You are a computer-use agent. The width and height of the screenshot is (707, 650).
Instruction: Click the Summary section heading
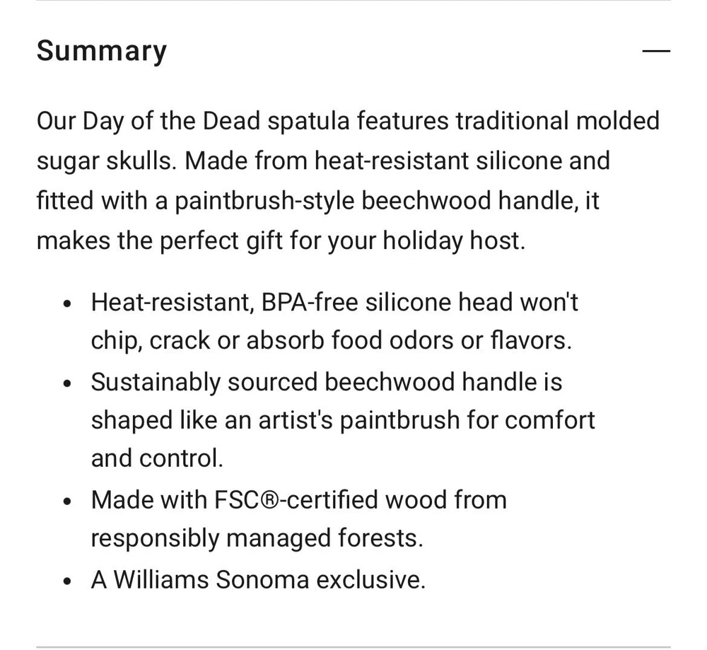pos(102,52)
